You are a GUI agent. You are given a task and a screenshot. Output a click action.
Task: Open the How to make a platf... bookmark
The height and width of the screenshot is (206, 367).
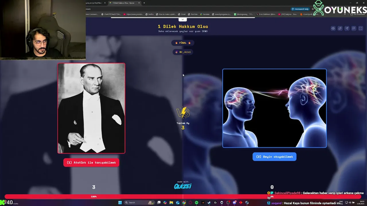click(x=166, y=14)
